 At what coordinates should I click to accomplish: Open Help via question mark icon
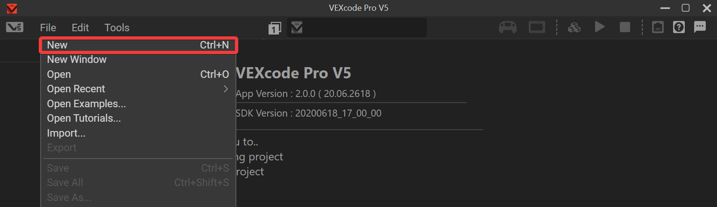pos(679,28)
